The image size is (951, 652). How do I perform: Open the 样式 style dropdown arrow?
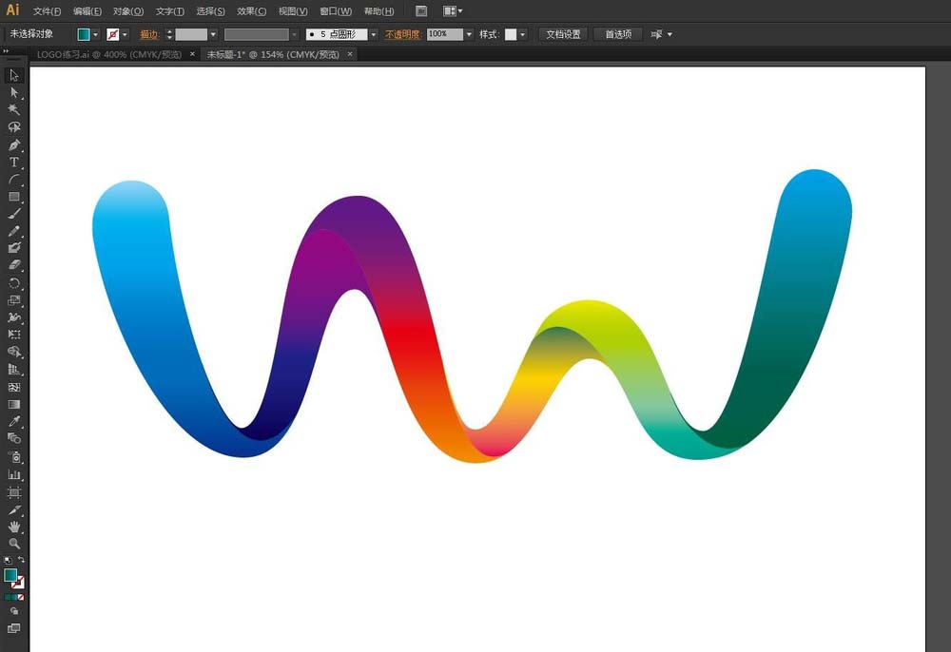click(x=523, y=34)
